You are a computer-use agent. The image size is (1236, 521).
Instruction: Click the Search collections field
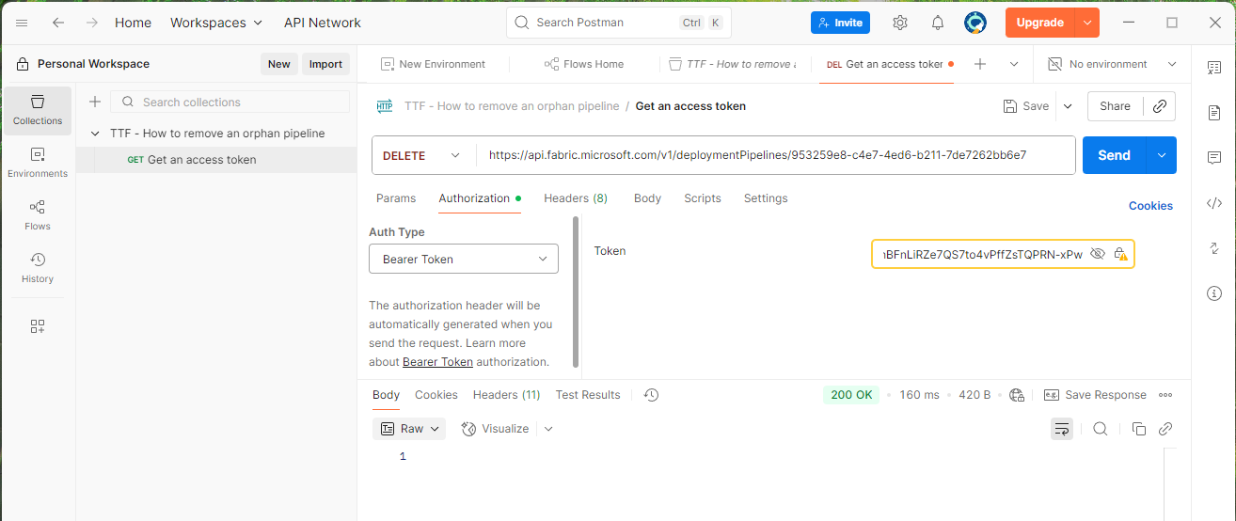pos(230,102)
